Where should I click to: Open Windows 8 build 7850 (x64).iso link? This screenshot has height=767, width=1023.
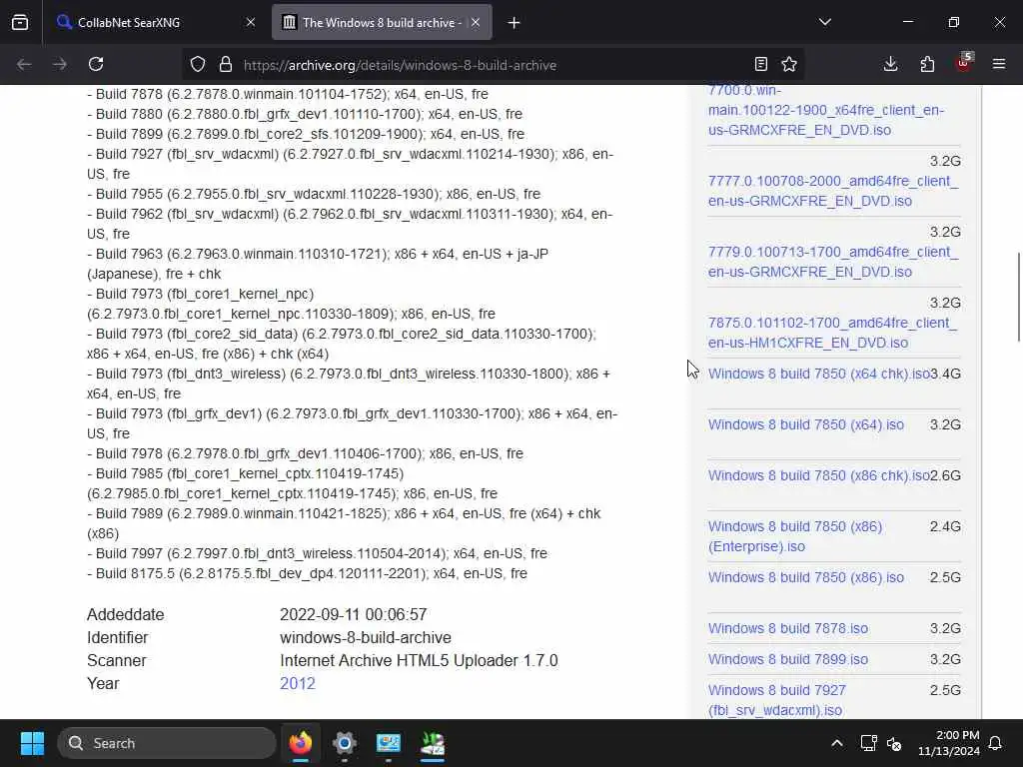[x=806, y=424]
